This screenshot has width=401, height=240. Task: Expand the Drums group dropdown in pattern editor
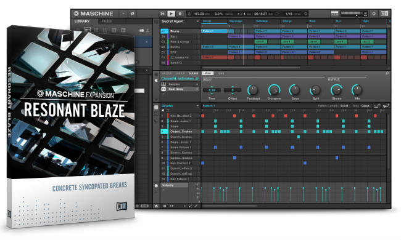(x=197, y=106)
